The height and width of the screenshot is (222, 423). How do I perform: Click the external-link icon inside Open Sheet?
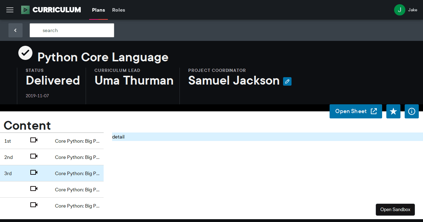[374, 111]
